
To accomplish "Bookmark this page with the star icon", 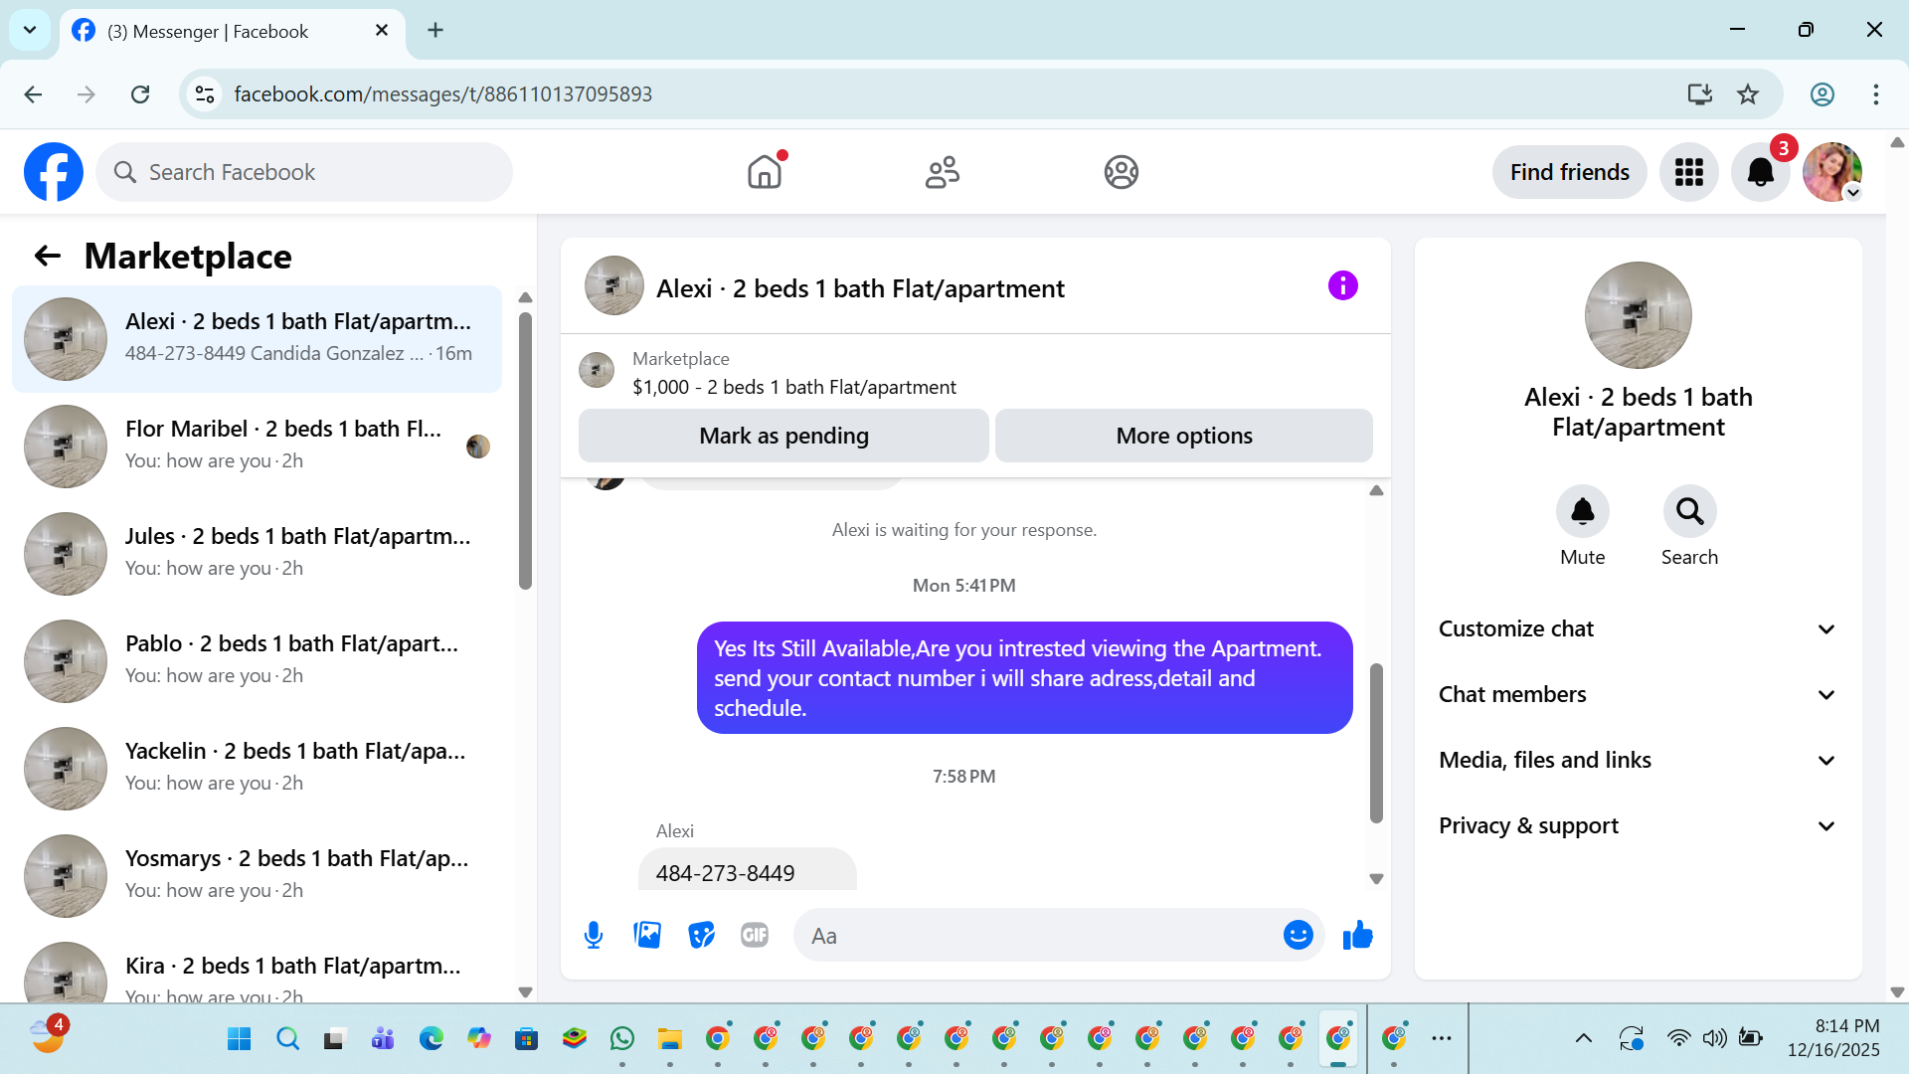I will [1748, 94].
